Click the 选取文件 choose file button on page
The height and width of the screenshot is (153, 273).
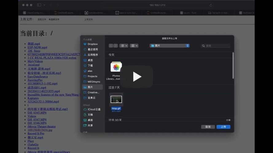point(42,19)
